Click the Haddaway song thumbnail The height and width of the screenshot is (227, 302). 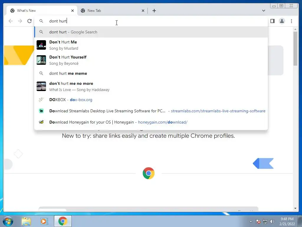[41, 86]
